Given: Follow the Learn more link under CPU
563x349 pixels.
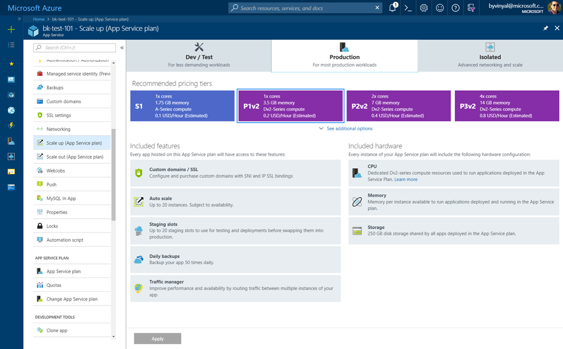Looking at the screenshot, I should pos(406,180).
